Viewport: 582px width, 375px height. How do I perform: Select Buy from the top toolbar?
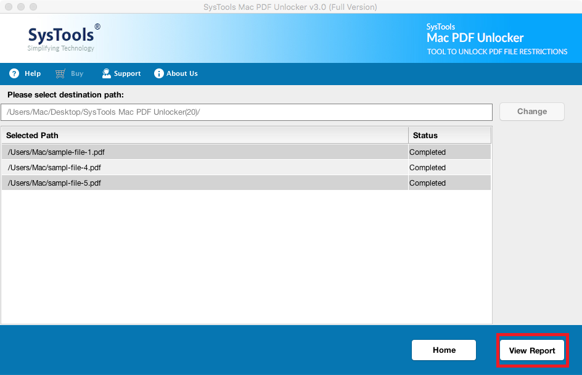point(75,73)
